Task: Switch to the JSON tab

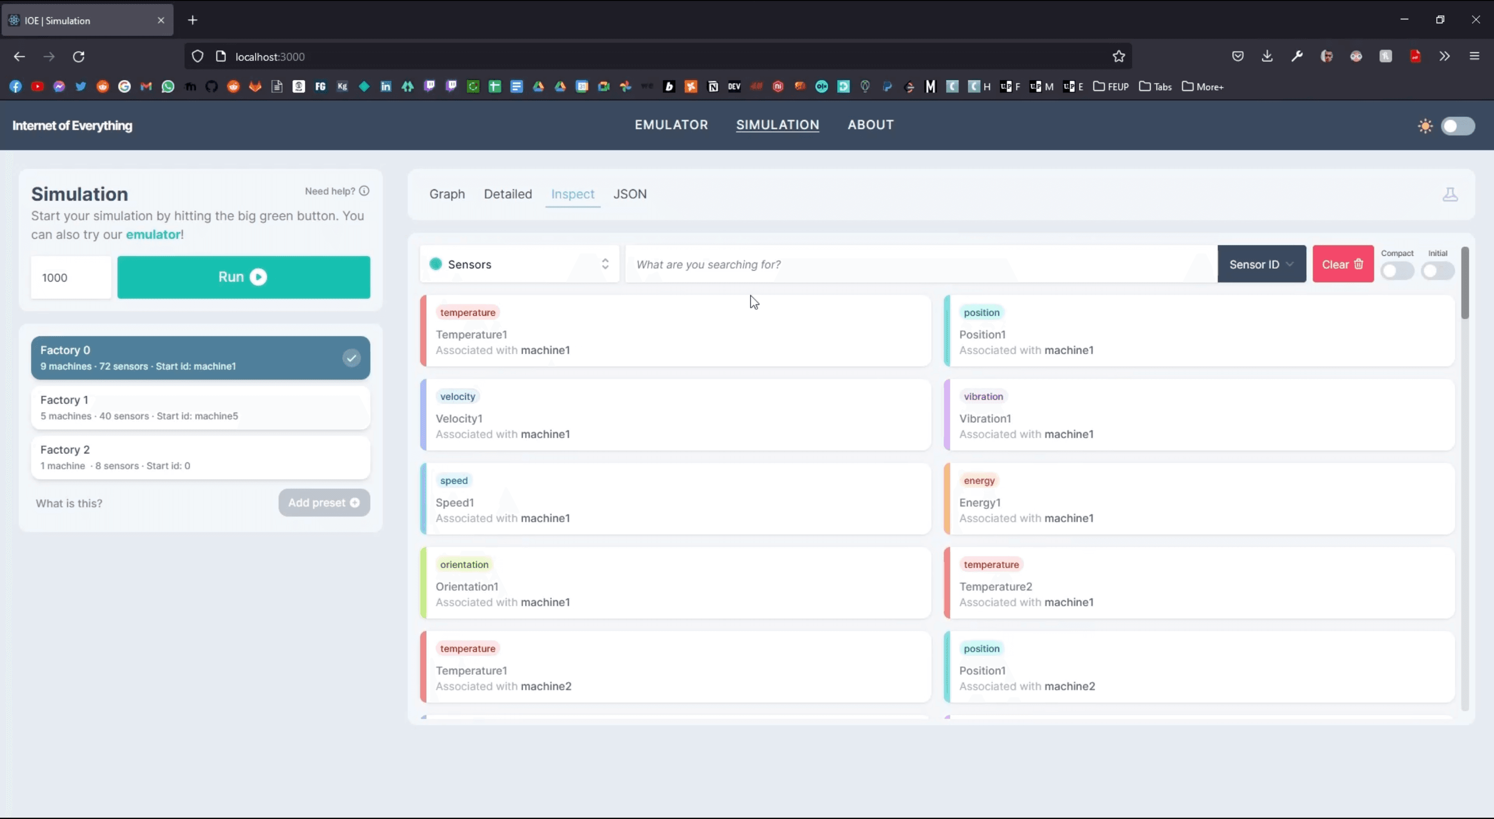Action: [630, 194]
